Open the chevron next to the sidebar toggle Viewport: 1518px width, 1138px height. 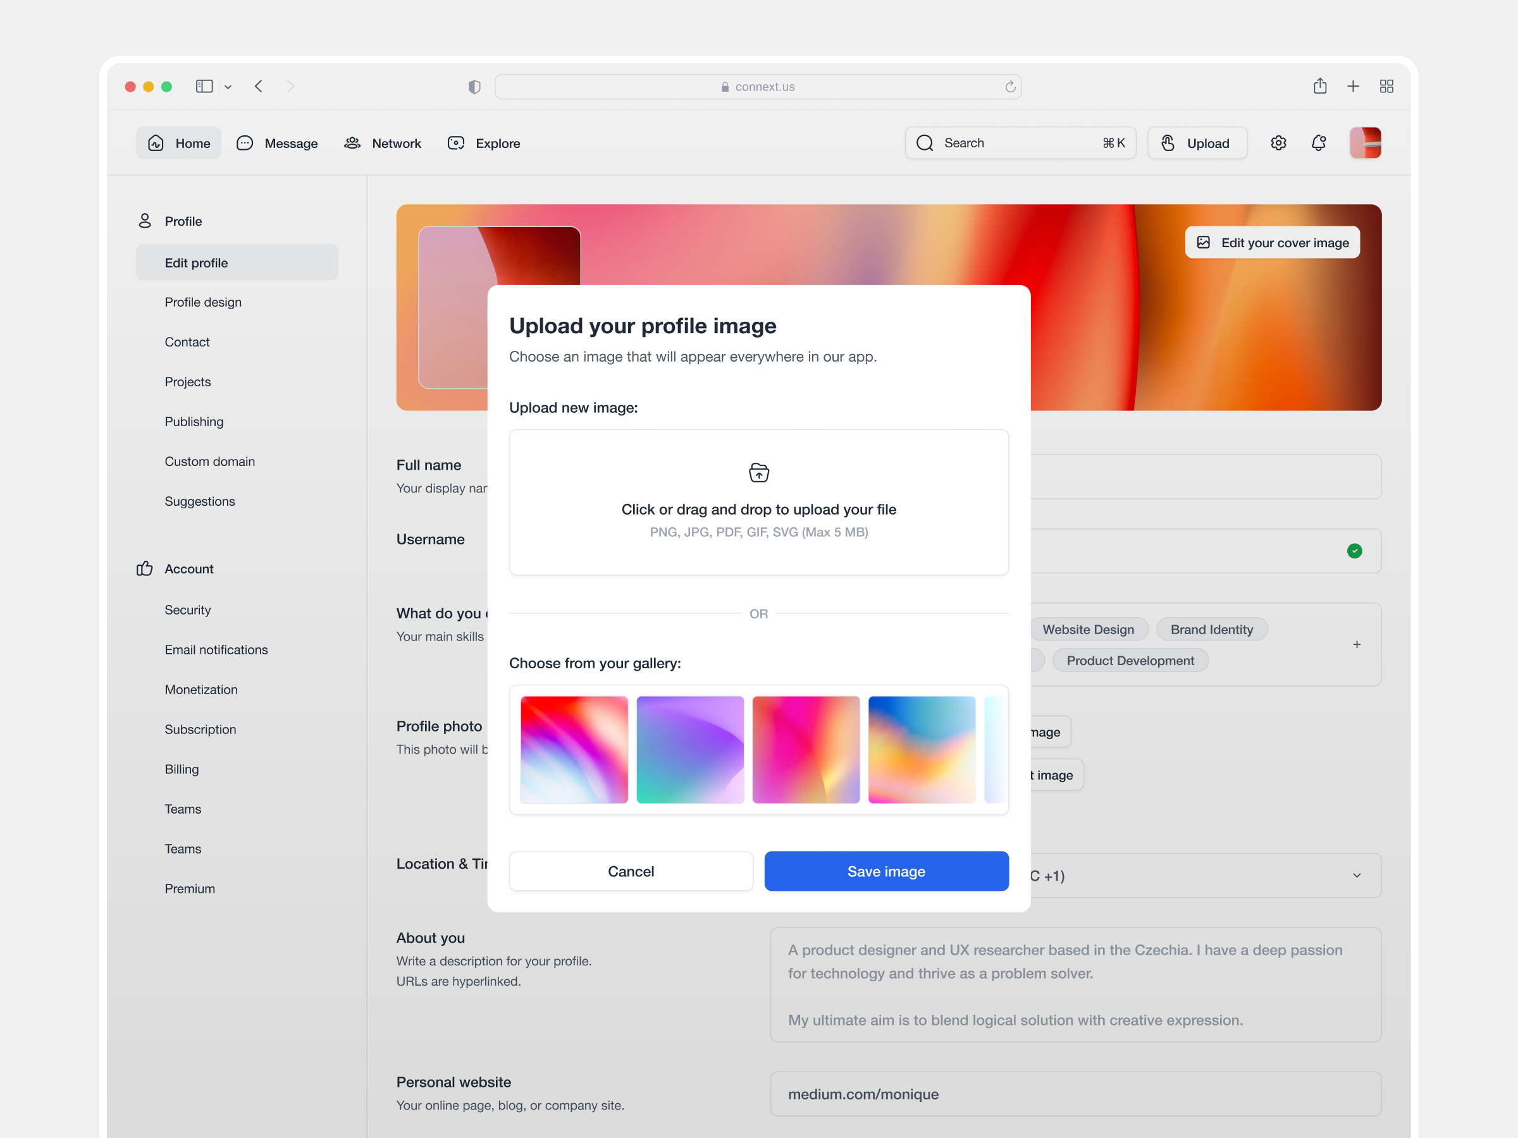(x=228, y=86)
